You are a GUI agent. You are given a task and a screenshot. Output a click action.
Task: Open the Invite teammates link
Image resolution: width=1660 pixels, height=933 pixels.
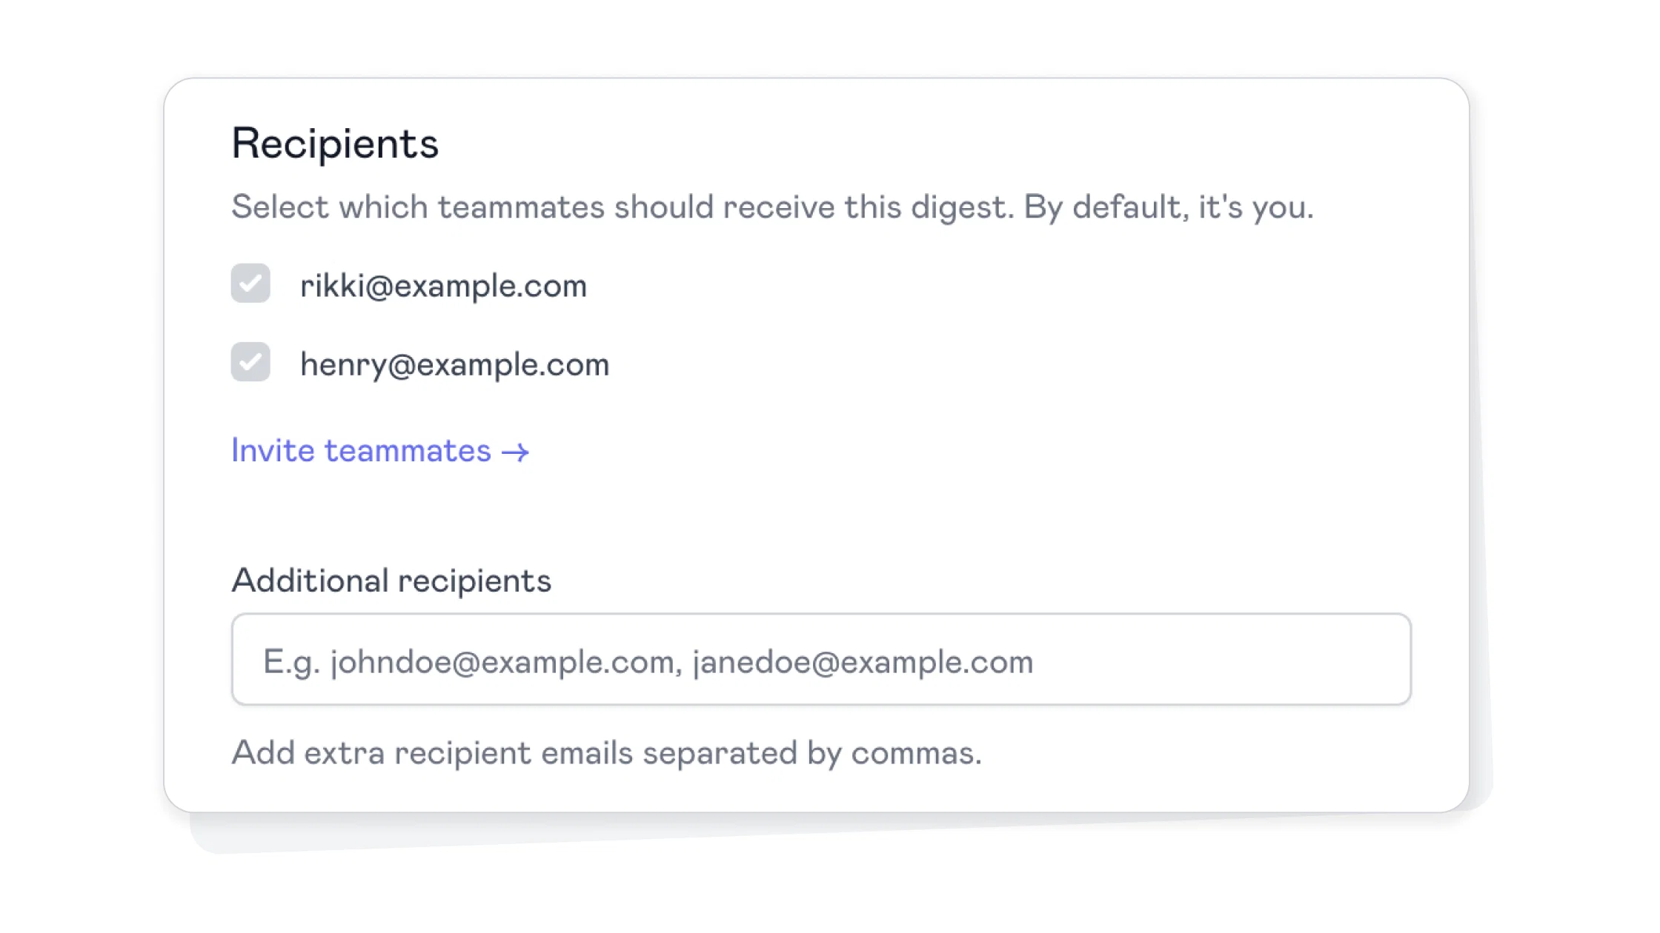click(x=380, y=450)
